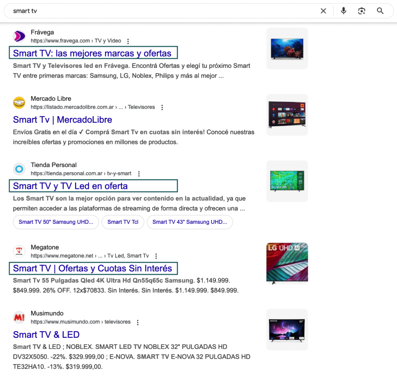Click the Frávega site favicon
The height and width of the screenshot is (380, 397).
(x=19, y=36)
